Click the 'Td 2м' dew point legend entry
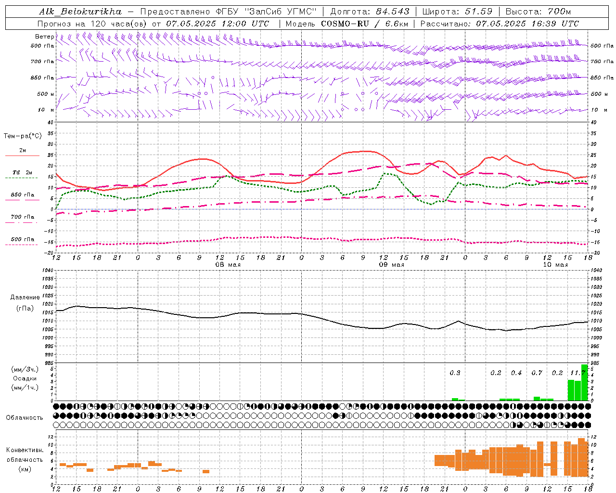 pos(23,172)
